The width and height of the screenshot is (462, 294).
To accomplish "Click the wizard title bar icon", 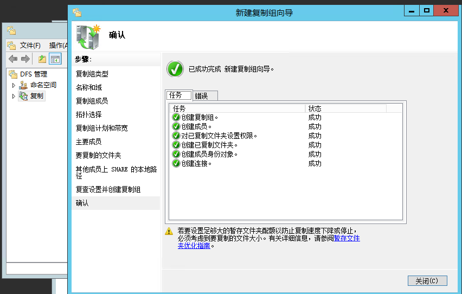I will (x=77, y=12).
